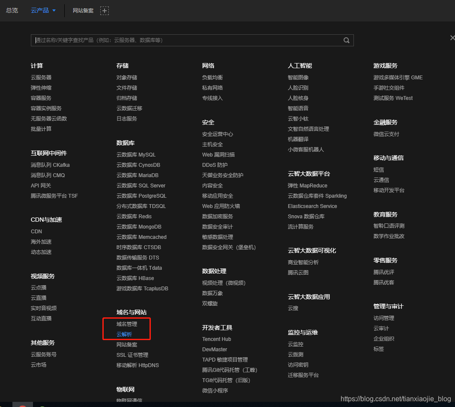Open 批量计算 link

(x=41, y=129)
